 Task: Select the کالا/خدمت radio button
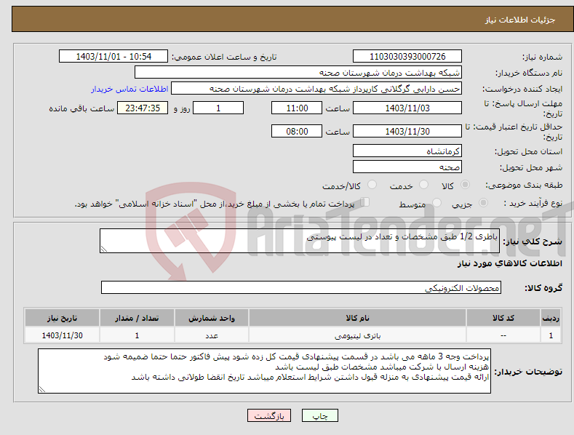click(x=372, y=185)
